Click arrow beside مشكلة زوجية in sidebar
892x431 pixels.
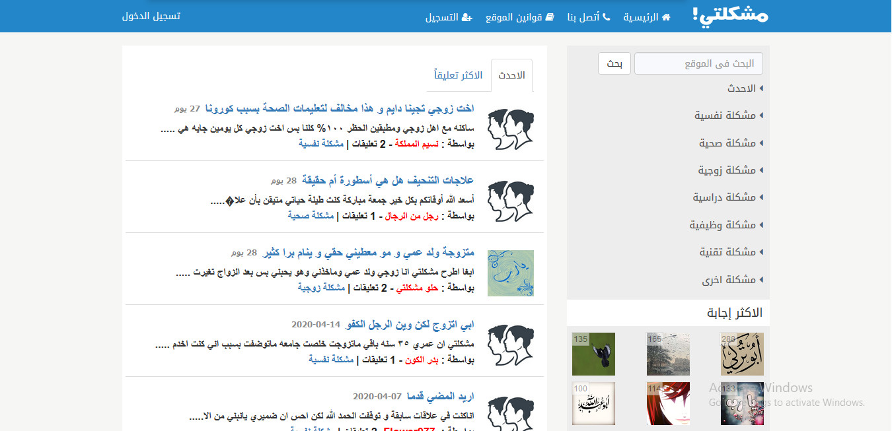coord(761,170)
